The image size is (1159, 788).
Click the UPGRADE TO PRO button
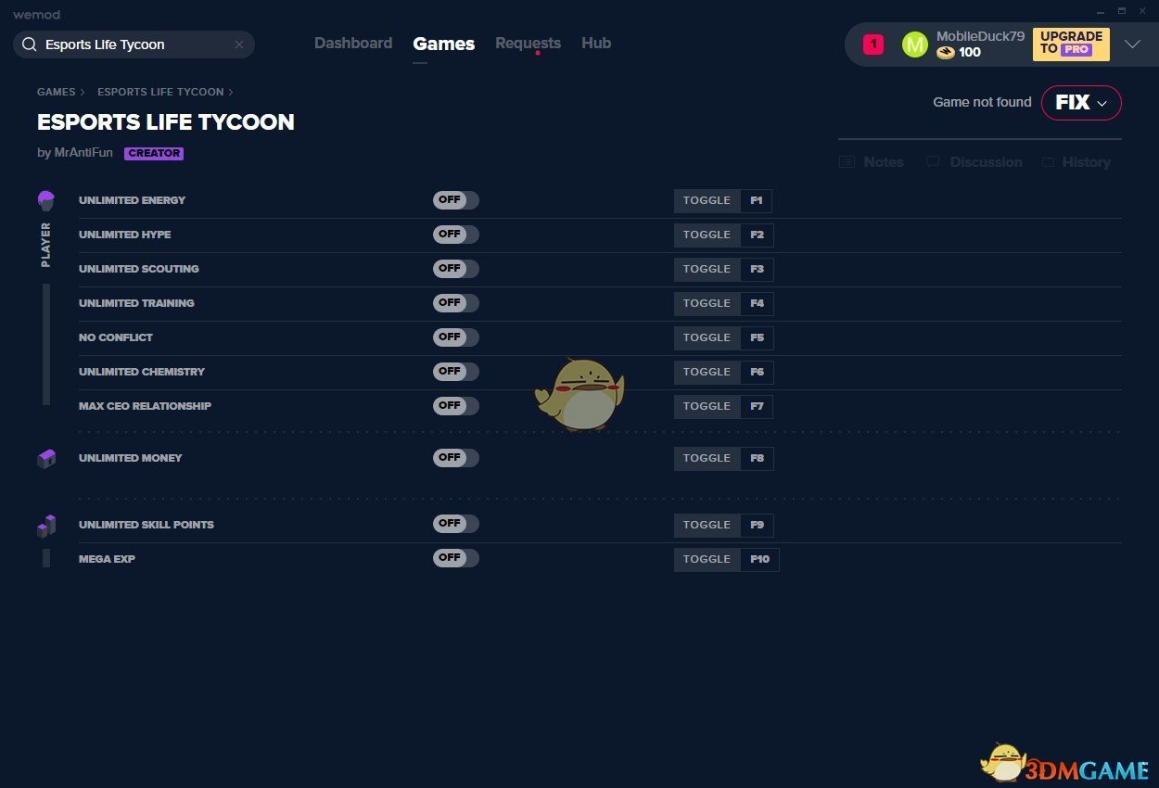(1071, 44)
